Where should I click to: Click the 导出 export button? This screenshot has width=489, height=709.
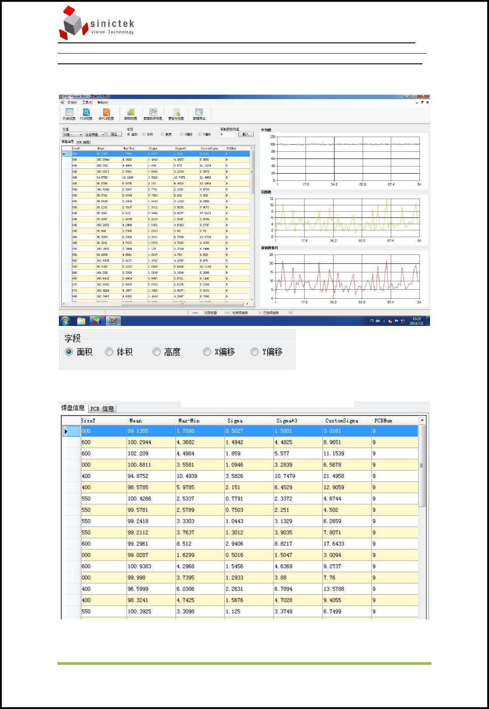point(114,134)
